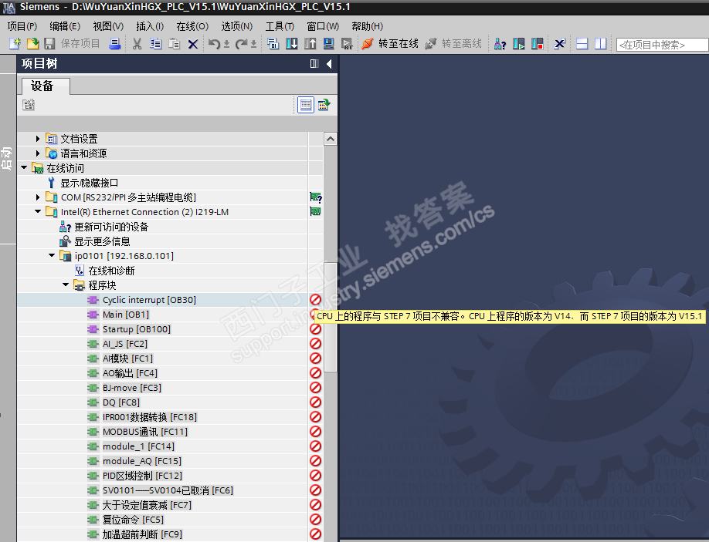Redo with the redo arrow icon
Image resolution: width=709 pixels, height=542 pixels.
[x=242, y=44]
